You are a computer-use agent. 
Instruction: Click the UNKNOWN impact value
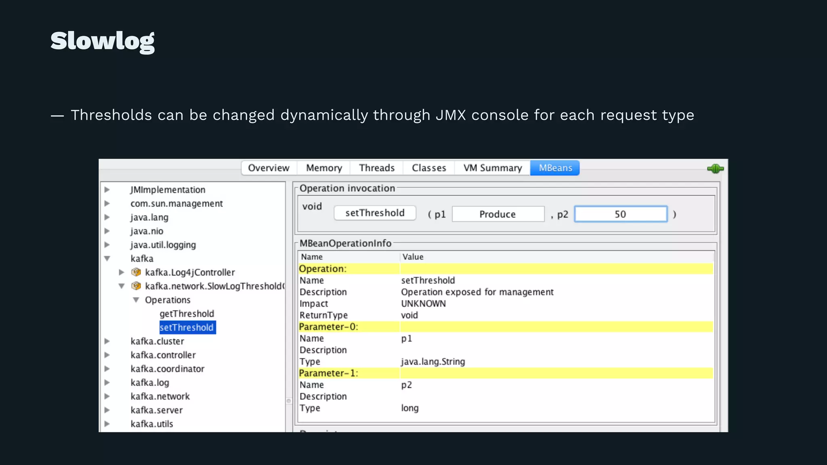click(423, 304)
